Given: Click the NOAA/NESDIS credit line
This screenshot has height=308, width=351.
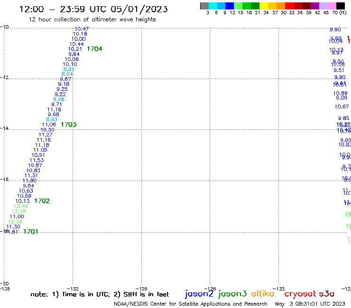Looking at the screenshot, I should point(191,304).
